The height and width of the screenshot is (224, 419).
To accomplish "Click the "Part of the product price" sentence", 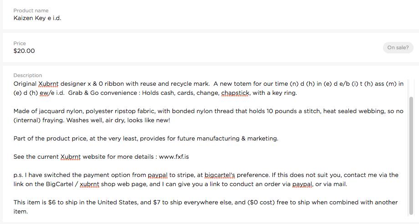I will click(146, 139).
